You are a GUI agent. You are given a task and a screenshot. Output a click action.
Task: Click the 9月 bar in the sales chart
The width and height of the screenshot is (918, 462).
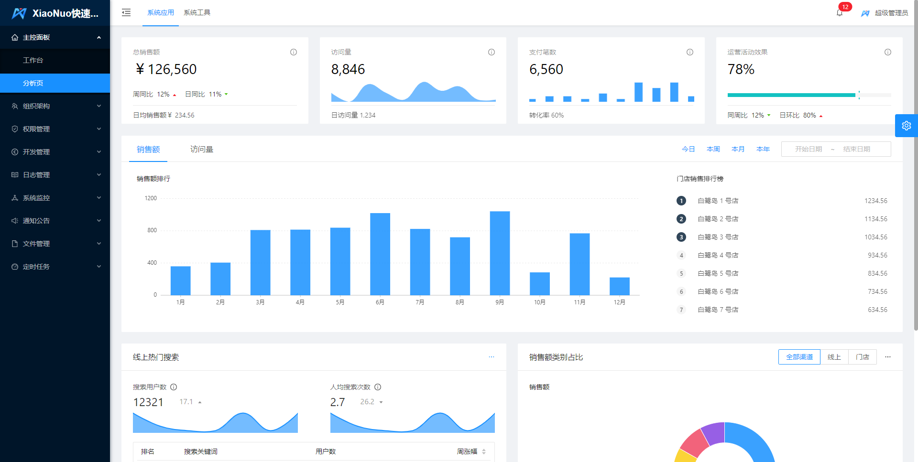pos(500,253)
